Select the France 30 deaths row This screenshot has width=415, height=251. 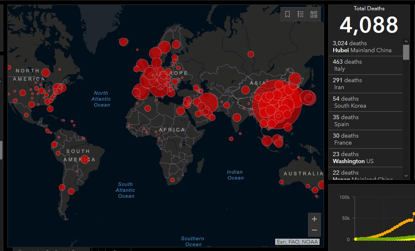pos(366,139)
